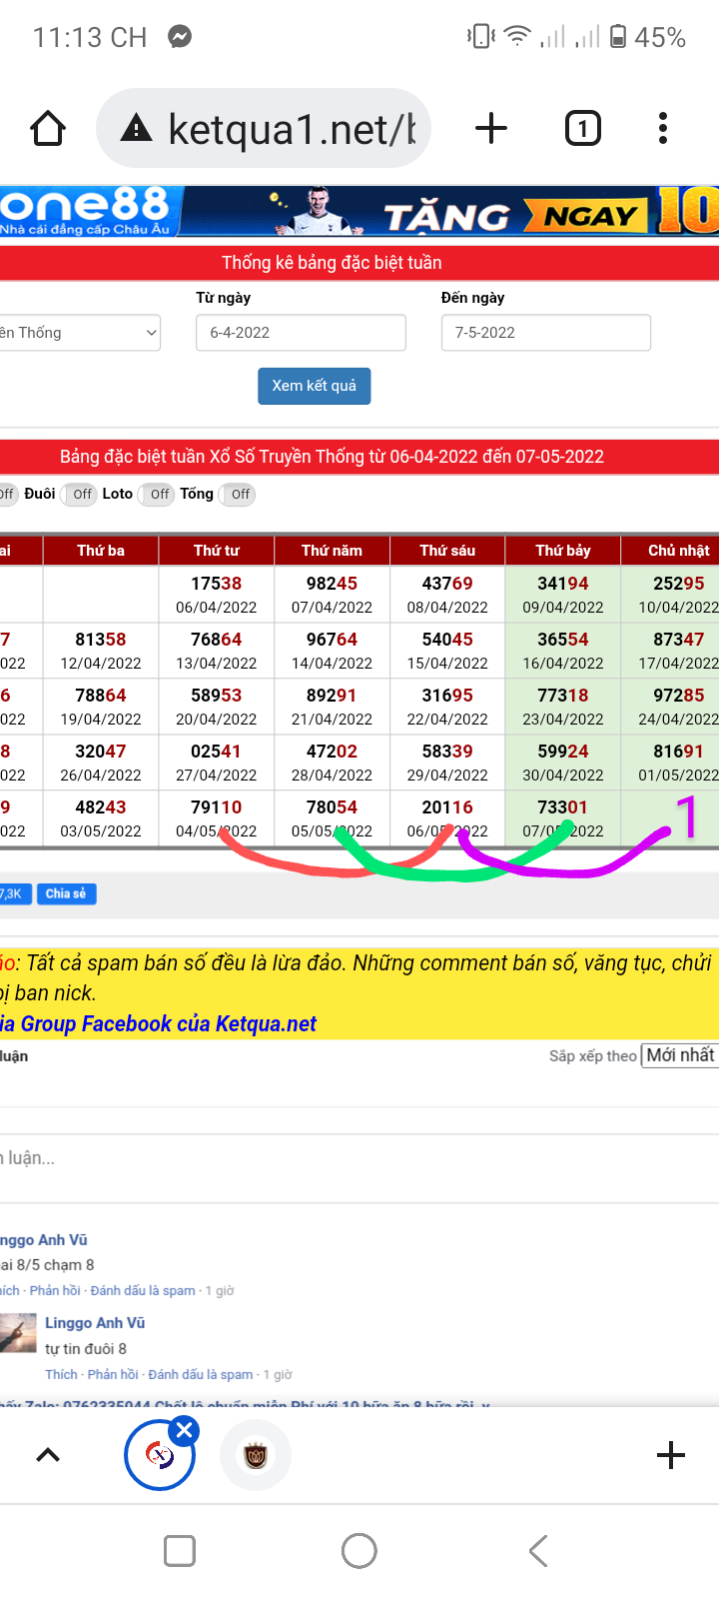This screenshot has width=719, height=1599.
Task: Toggle the Loto switch
Action: click(x=157, y=494)
